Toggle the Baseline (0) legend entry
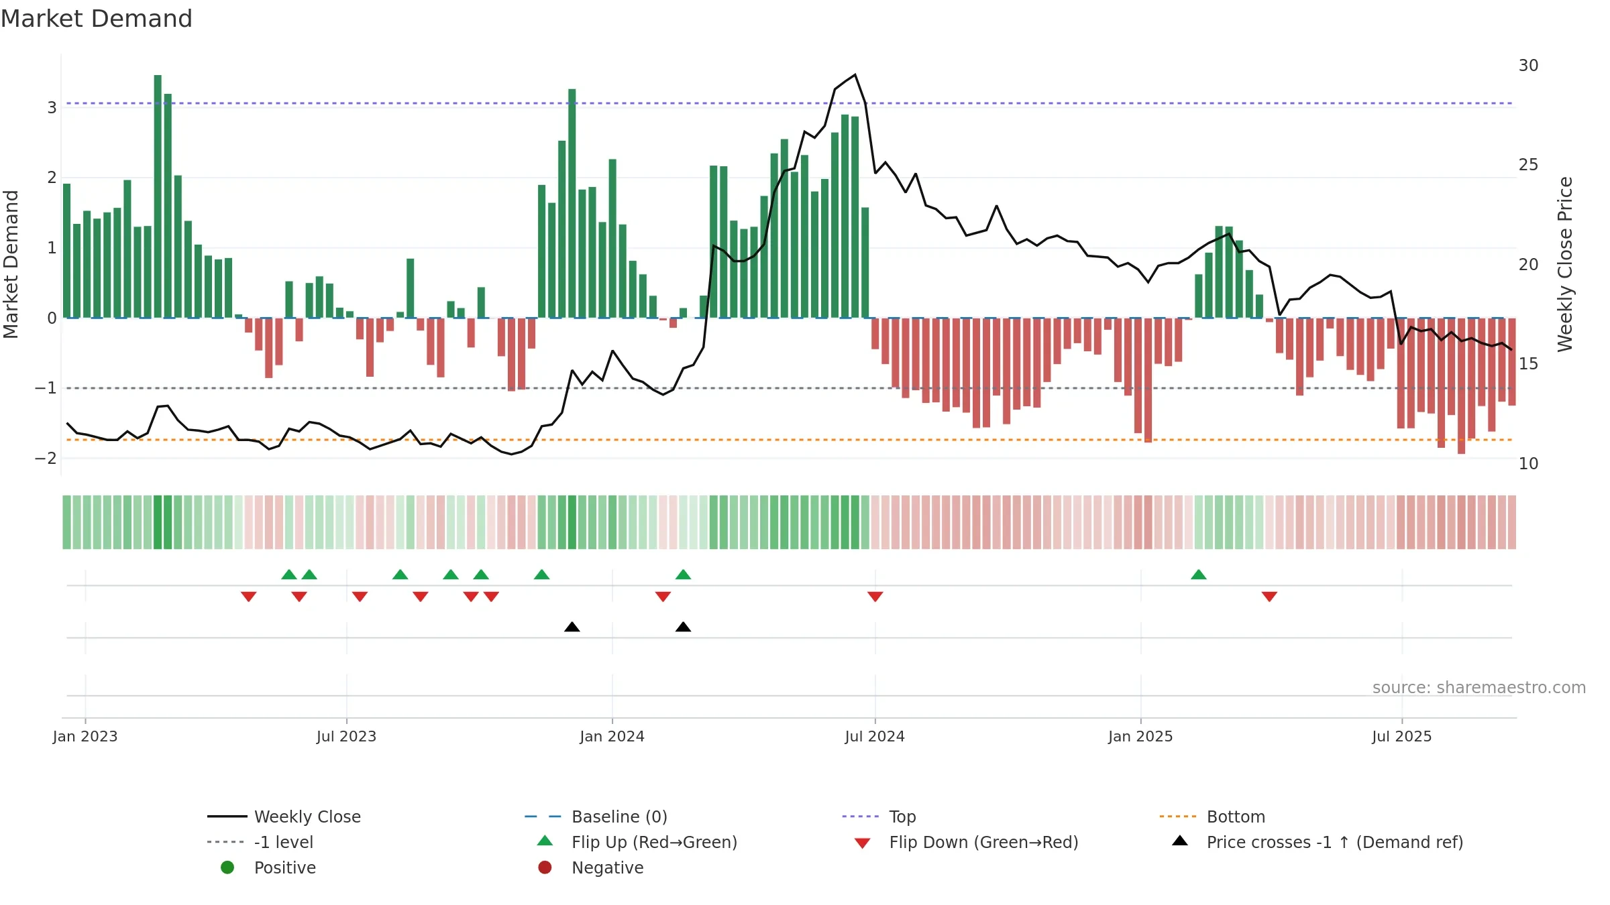Image resolution: width=1610 pixels, height=905 pixels. pos(596,817)
